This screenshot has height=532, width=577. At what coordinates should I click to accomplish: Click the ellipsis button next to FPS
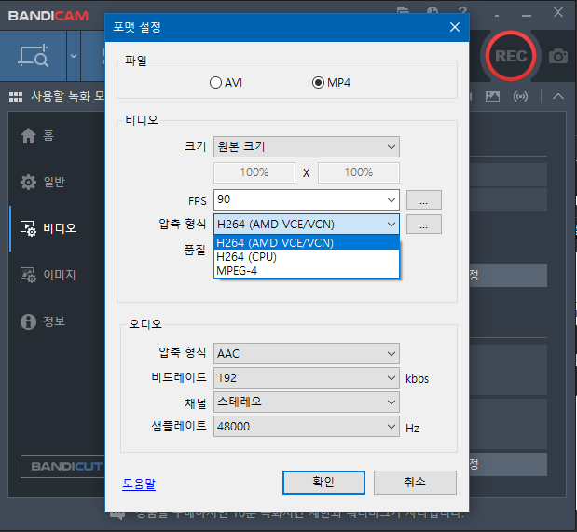423,199
